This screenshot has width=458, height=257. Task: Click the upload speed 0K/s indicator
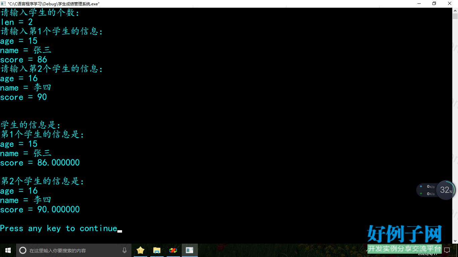tap(427, 187)
